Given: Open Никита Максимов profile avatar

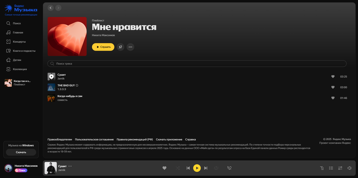Looking at the screenshot, I should pyautogui.click(x=8, y=168).
